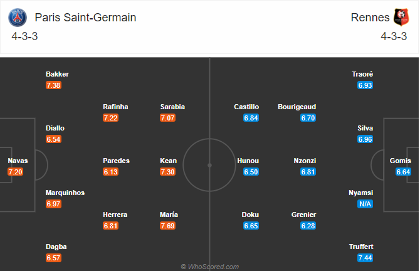Click María's 7.69 rating badge
Screen dimensions: 420x271
point(167,226)
